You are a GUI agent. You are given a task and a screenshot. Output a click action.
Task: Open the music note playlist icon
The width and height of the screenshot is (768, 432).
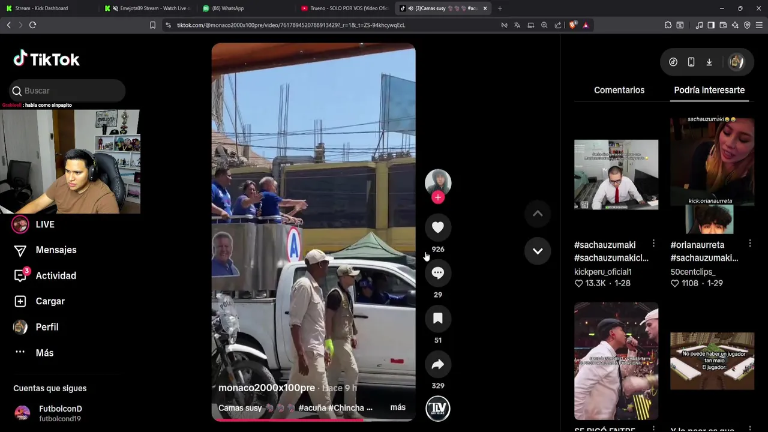click(x=699, y=25)
